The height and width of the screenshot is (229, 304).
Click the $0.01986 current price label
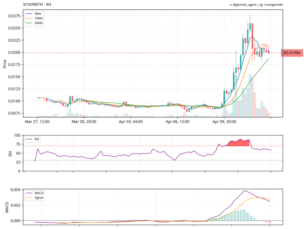pyautogui.click(x=292, y=53)
